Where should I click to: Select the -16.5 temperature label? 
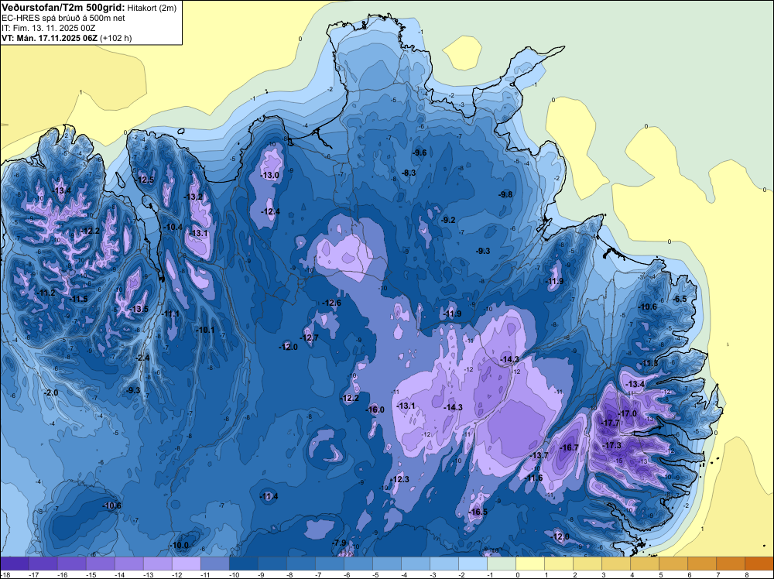coord(478,512)
